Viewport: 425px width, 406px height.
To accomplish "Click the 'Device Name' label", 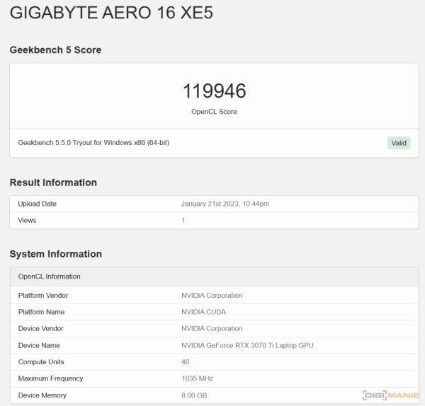I will click(39, 345).
